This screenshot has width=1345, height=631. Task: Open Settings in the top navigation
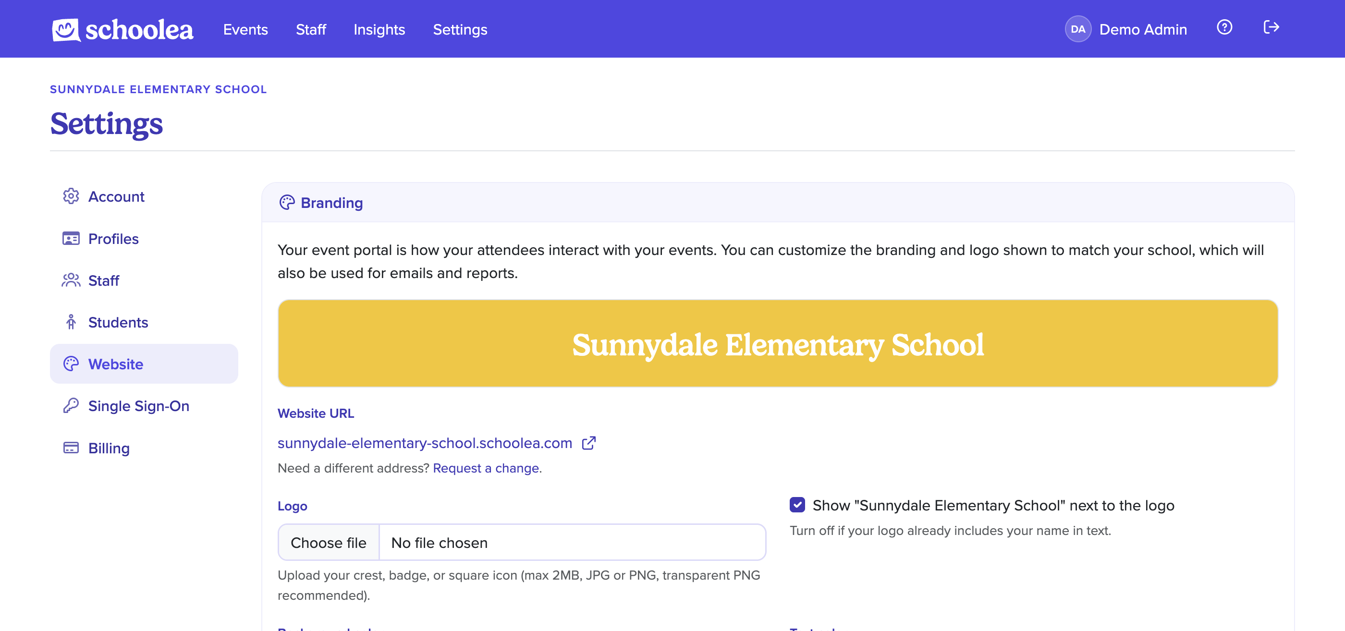[x=460, y=29]
